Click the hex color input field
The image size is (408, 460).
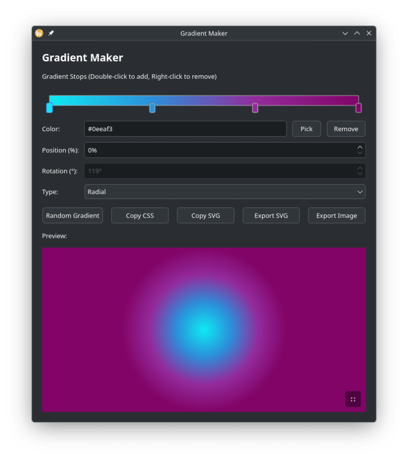[x=184, y=128]
